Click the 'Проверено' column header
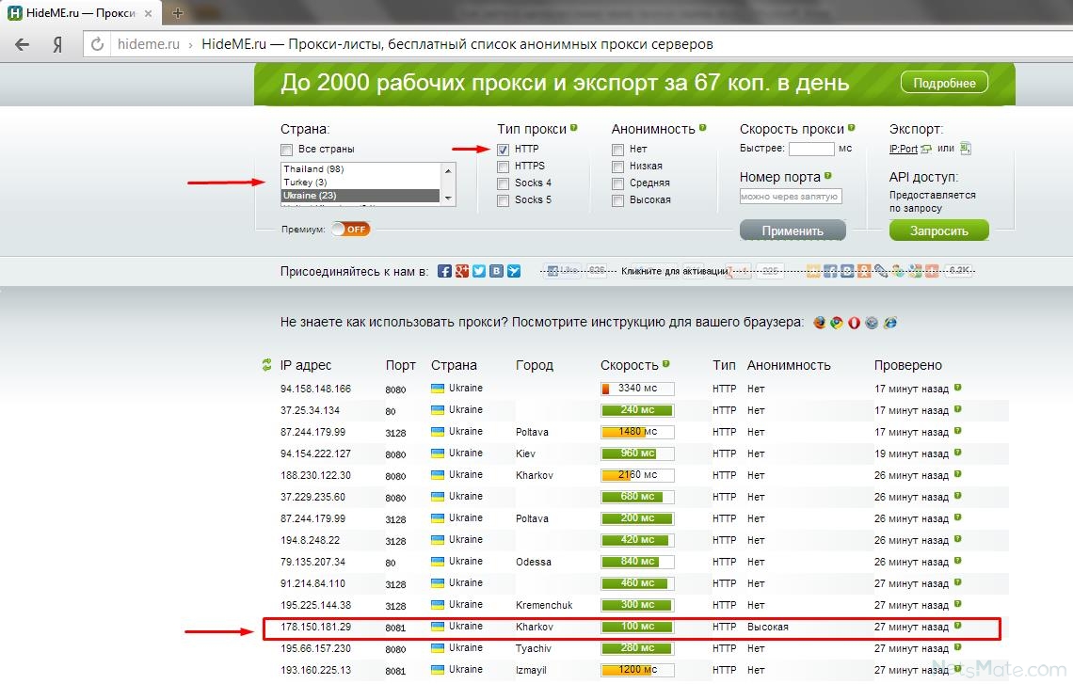 (x=908, y=365)
